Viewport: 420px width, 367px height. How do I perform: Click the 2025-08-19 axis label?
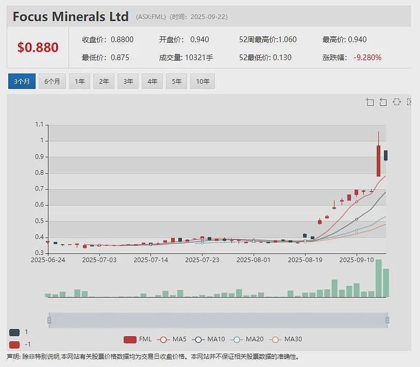point(305,260)
